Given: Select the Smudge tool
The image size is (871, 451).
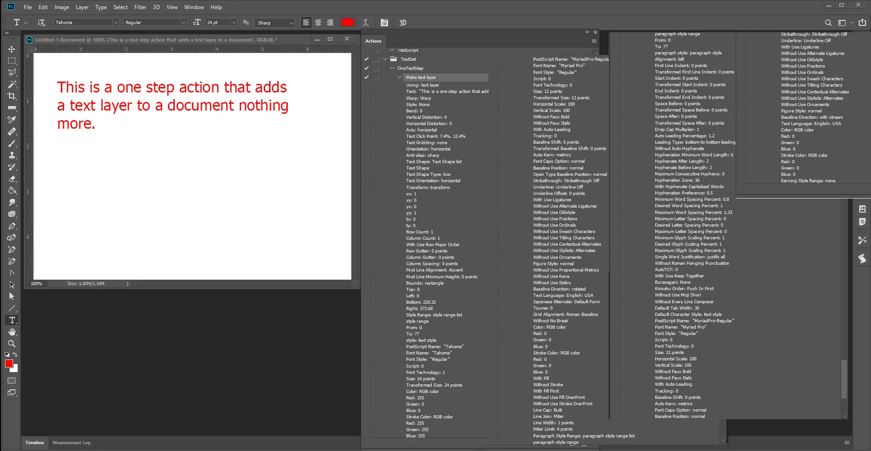Looking at the screenshot, I should 12,202.
